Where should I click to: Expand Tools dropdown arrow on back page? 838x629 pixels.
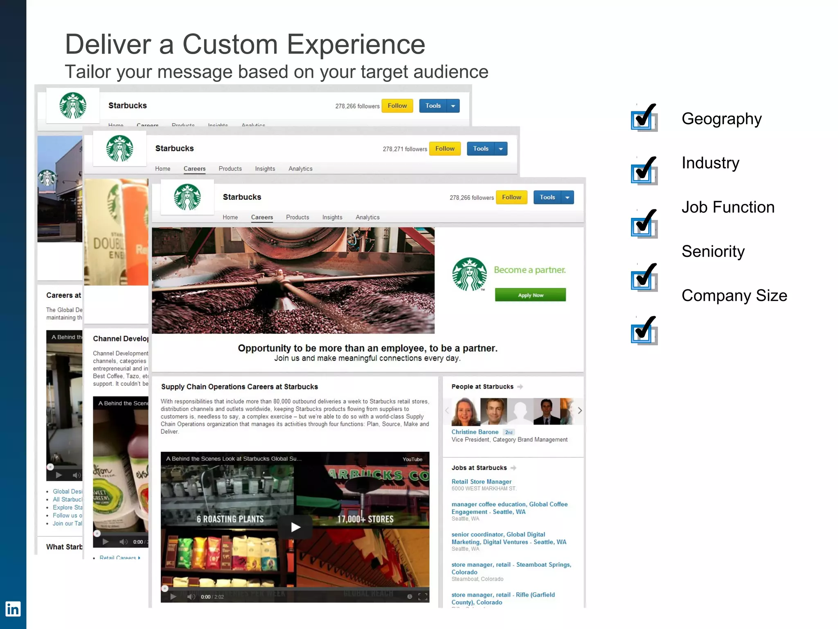(453, 106)
